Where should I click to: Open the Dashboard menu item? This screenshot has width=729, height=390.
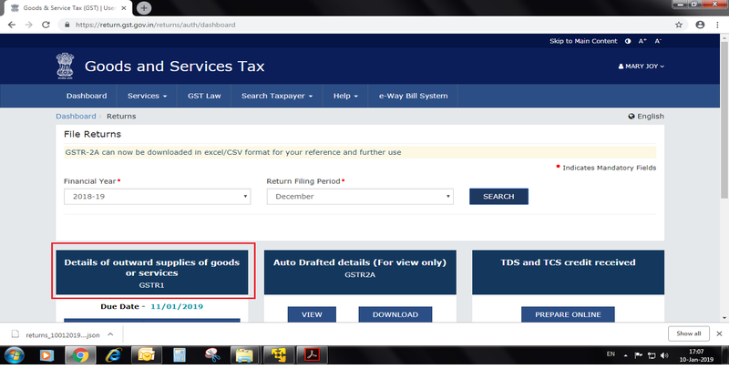tap(87, 96)
